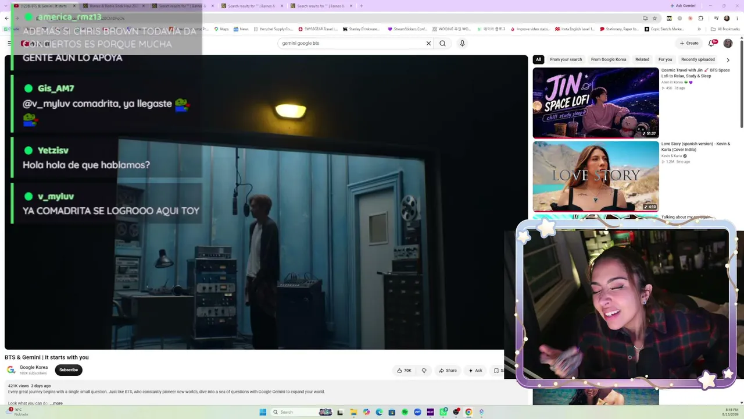
Task: Show more bookmarks with the chevron
Action: tap(699, 29)
